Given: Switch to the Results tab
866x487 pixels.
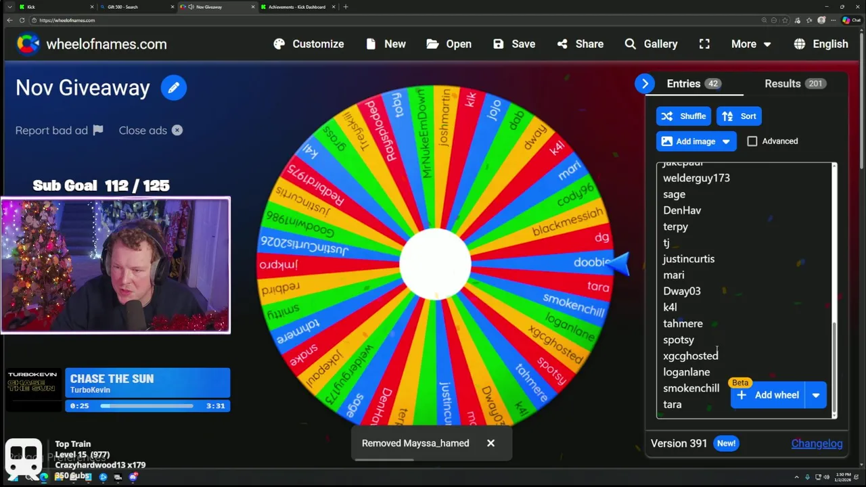Looking at the screenshot, I should coord(795,84).
